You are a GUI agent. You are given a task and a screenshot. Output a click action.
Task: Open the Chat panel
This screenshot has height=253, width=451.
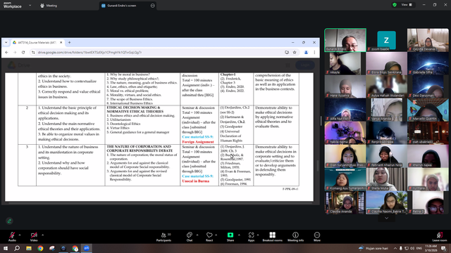coord(190,237)
